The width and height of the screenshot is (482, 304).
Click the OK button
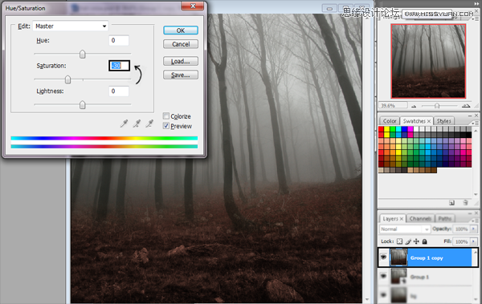click(x=181, y=30)
